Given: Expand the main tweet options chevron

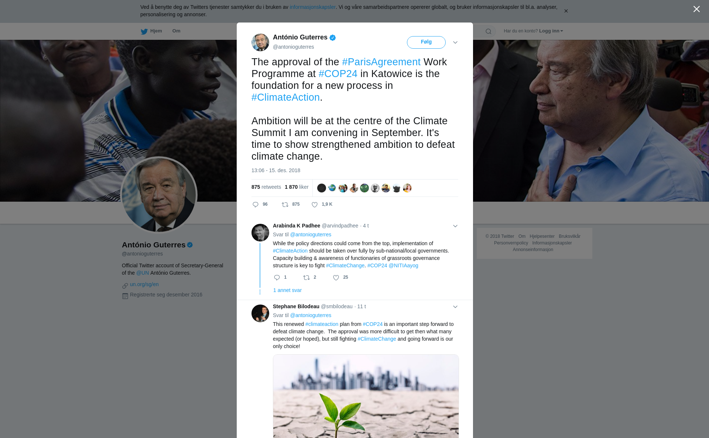Looking at the screenshot, I should tap(455, 42).
